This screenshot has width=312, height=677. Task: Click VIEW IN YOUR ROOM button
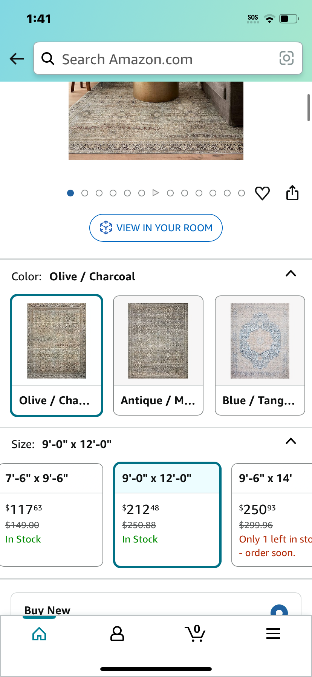[156, 228]
